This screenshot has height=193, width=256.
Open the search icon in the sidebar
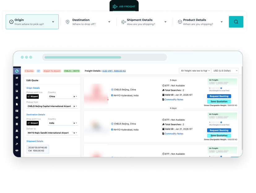click(17, 71)
